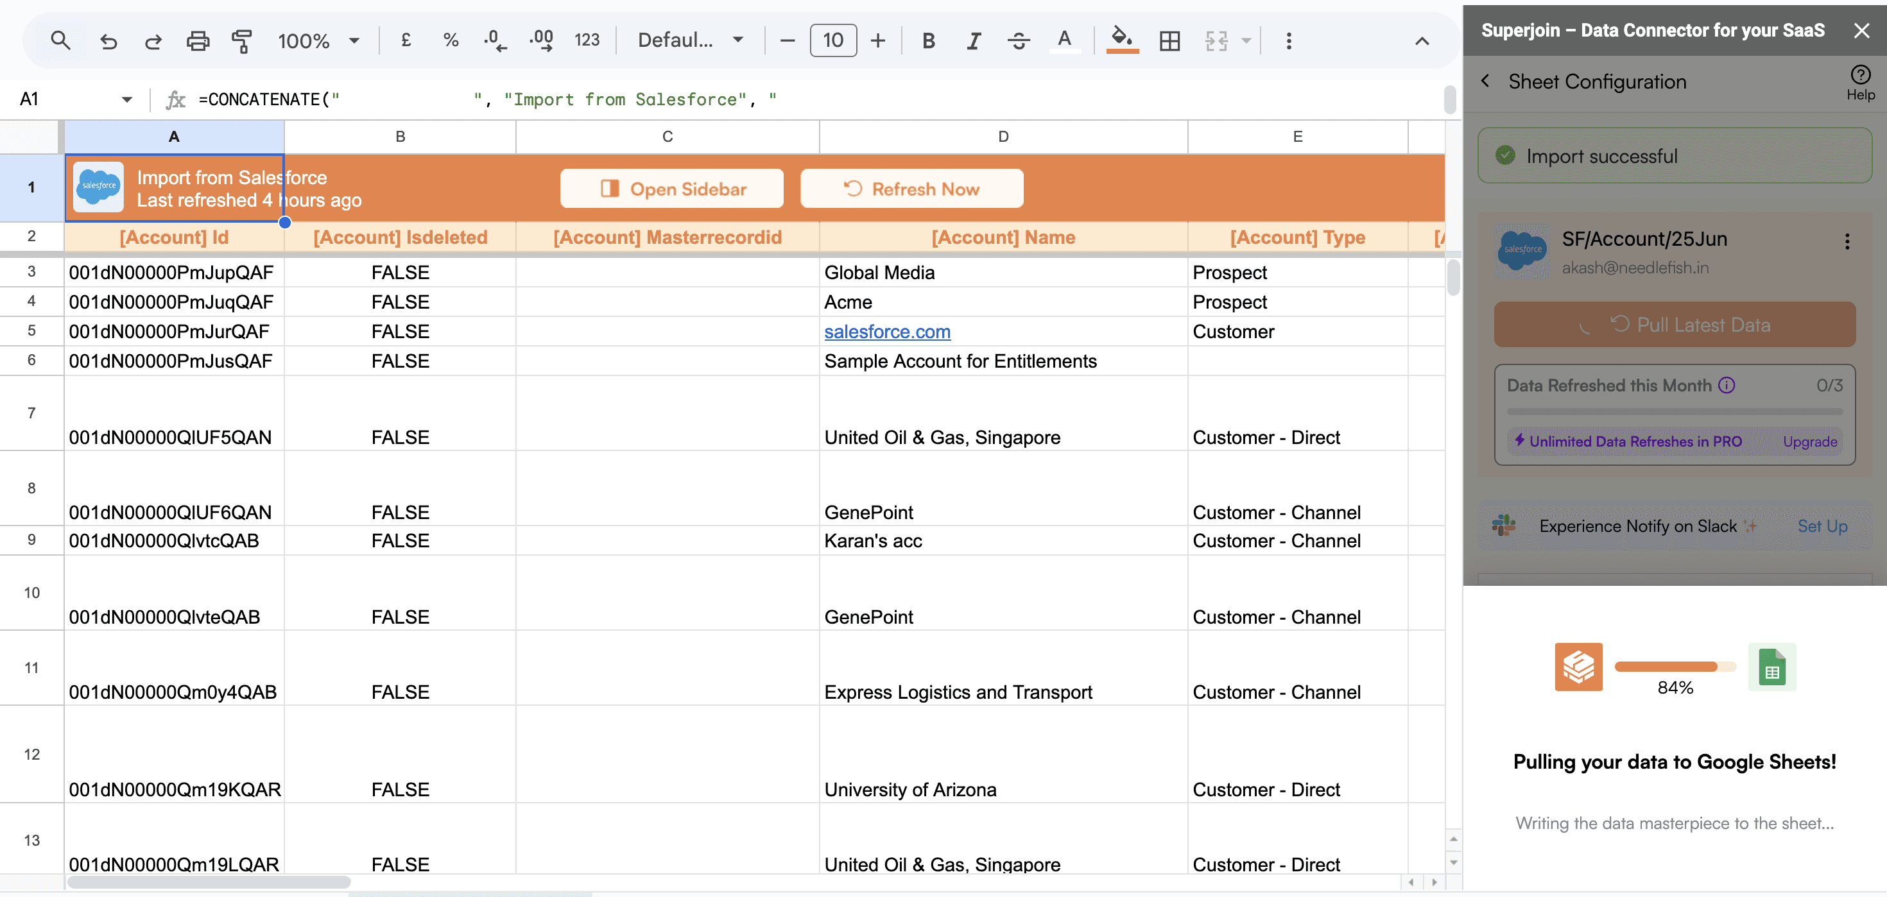Click Set Up for Slack notifications
Image resolution: width=1887 pixels, height=897 pixels.
(1822, 525)
